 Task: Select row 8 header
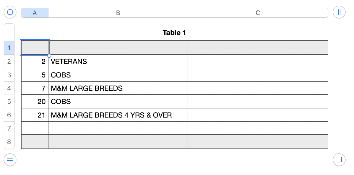click(x=9, y=142)
